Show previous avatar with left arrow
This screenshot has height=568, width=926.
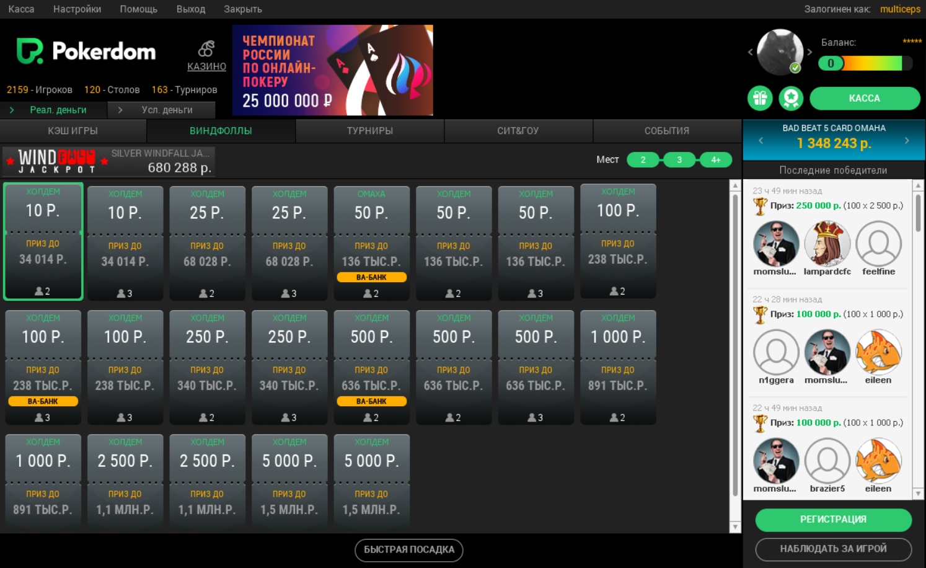pos(750,52)
